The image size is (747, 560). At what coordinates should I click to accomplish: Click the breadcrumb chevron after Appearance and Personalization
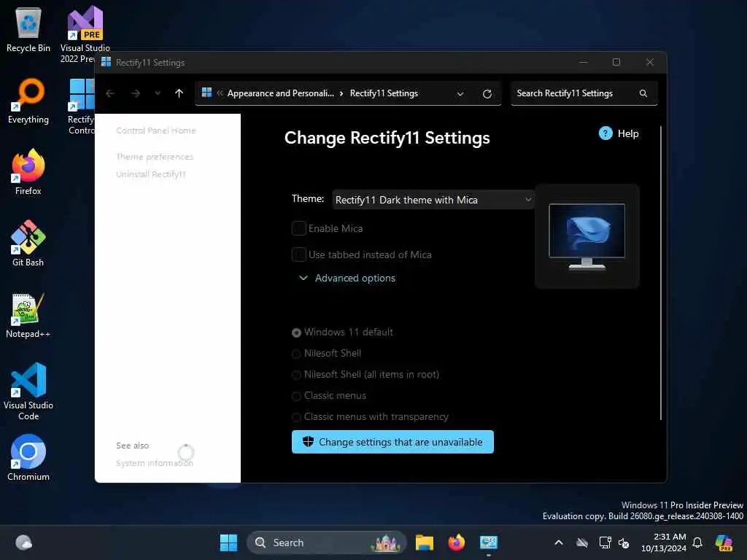pyautogui.click(x=341, y=93)
